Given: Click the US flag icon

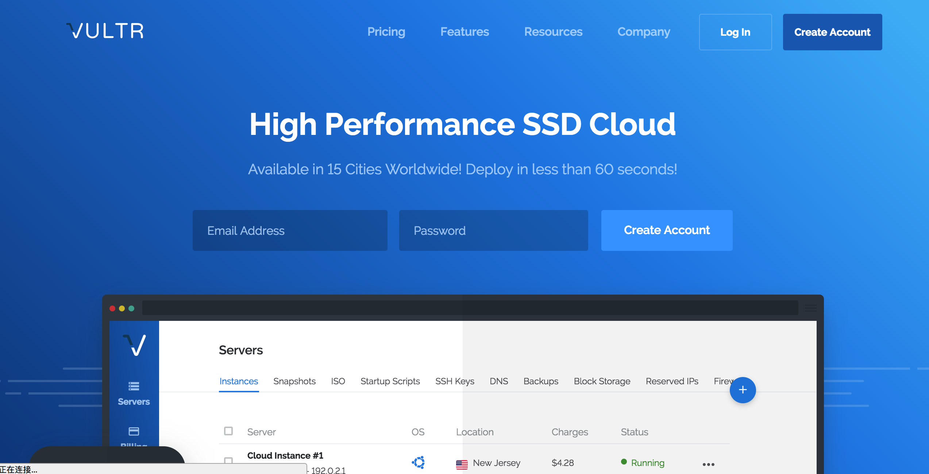Looking at the screenshot, I should (x=462, y=464).
